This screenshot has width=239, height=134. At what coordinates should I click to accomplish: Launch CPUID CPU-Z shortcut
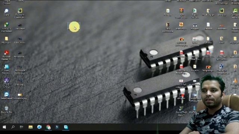pyautogui.click(x=6, y=83)
